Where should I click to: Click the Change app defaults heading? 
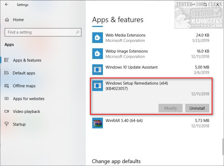(116, 161)
